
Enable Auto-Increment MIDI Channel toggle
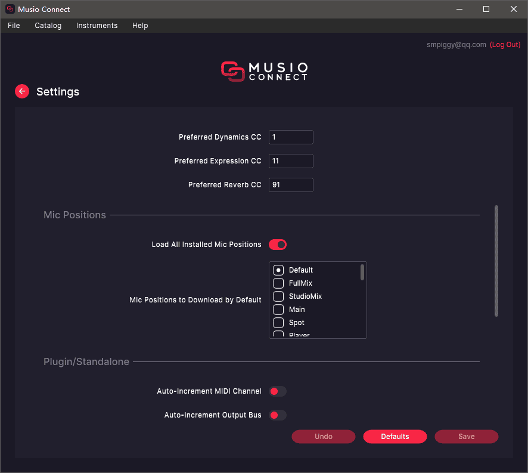[x=278, y=391]
